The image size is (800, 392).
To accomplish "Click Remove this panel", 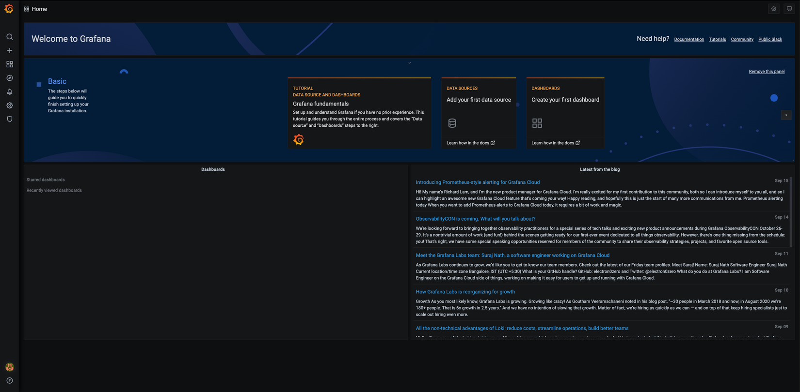I will pyautogui.click(x=767, y=72).
